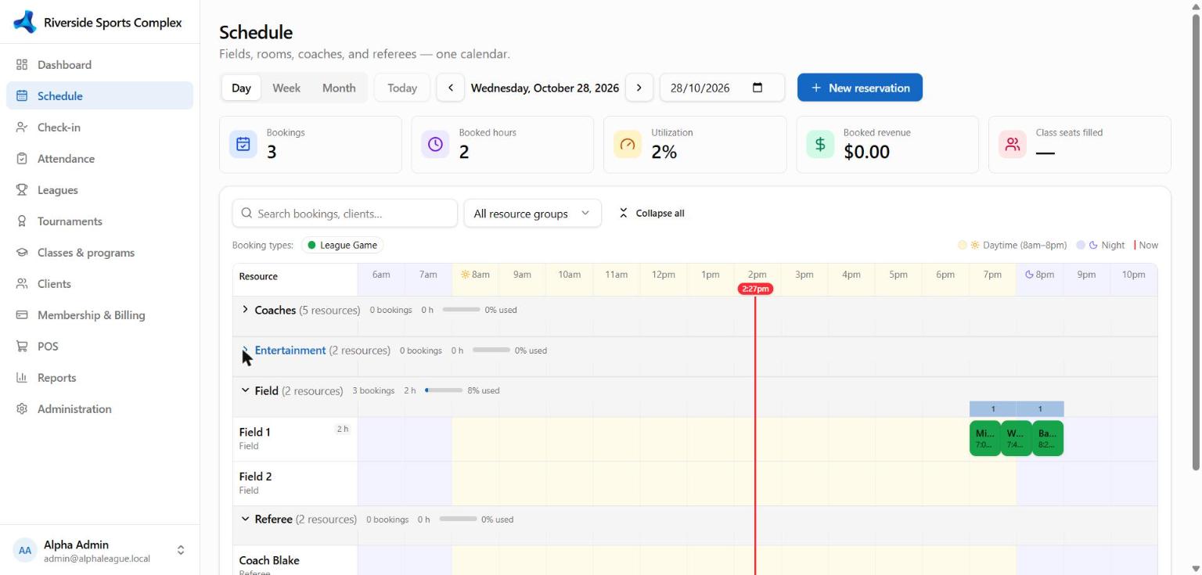The width and height of the screenshot is (1202, 575).
Task: Open Schedule in the sidebar menu
Action: coord(100,96)
